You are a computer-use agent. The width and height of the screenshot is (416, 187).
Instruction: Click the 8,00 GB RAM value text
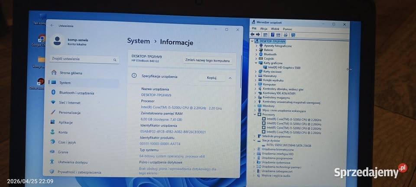162,119
